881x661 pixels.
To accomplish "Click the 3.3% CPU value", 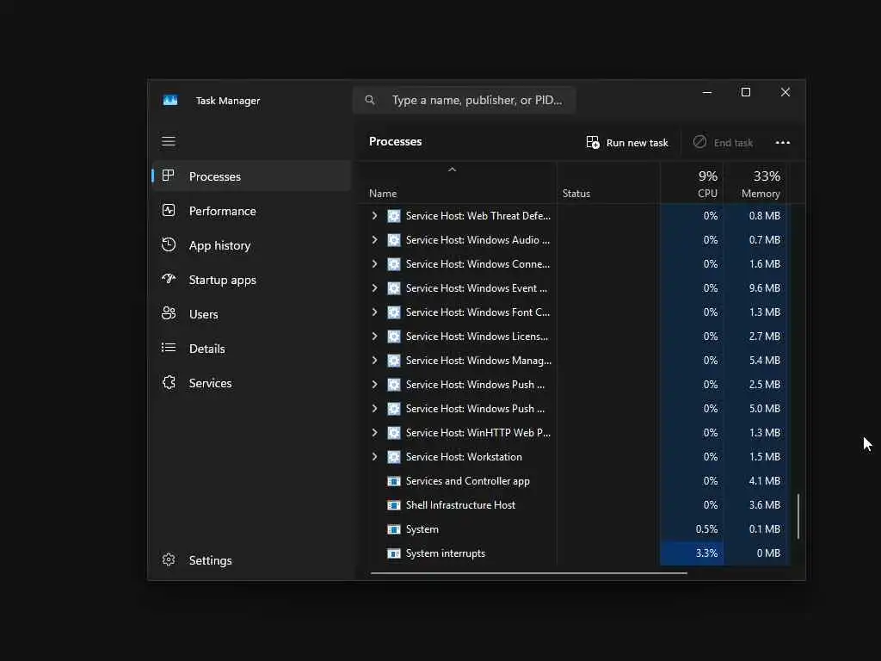I will (x=706, y=553).
